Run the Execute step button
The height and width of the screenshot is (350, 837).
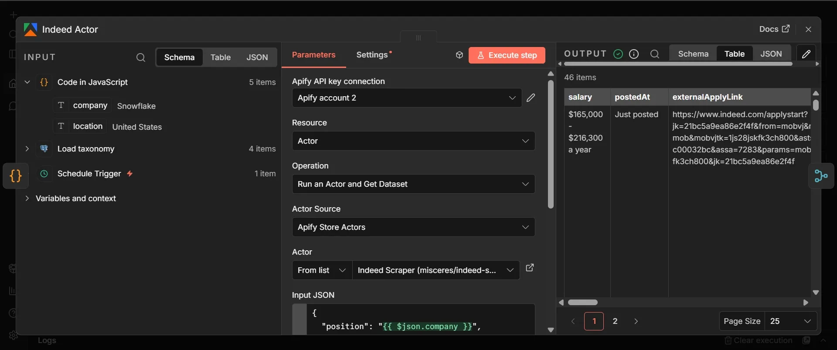pyautogui.click(x=507, y=55)
